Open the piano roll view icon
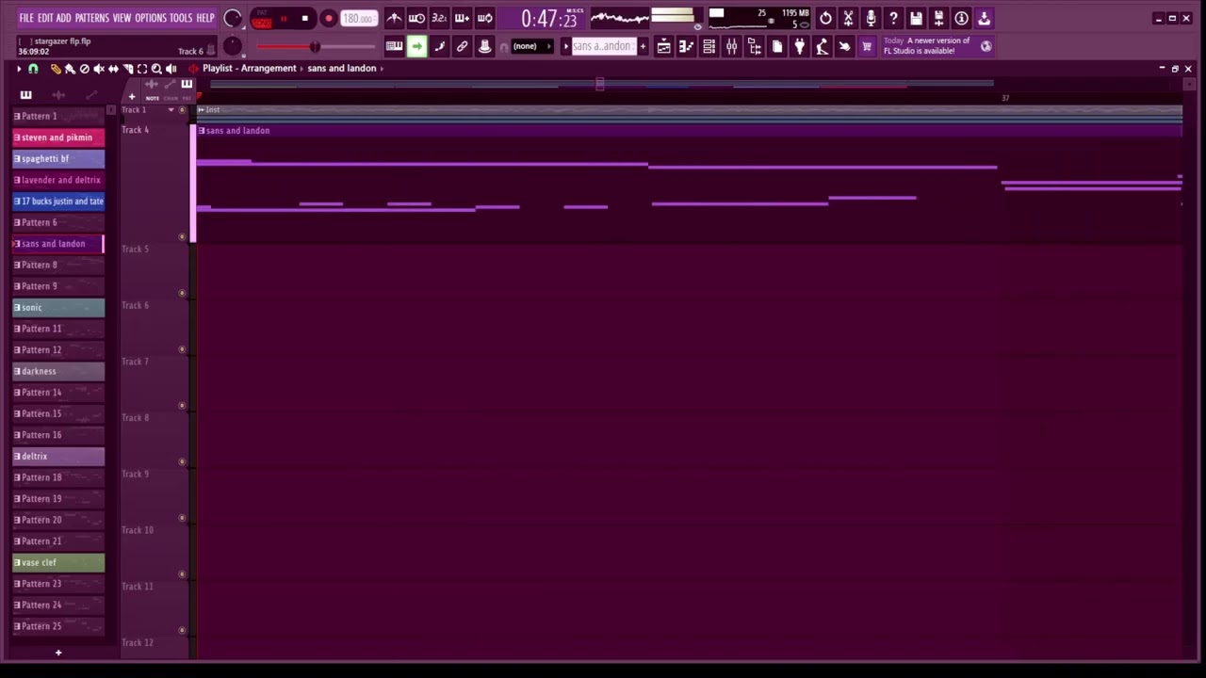 tap(687, 46)
